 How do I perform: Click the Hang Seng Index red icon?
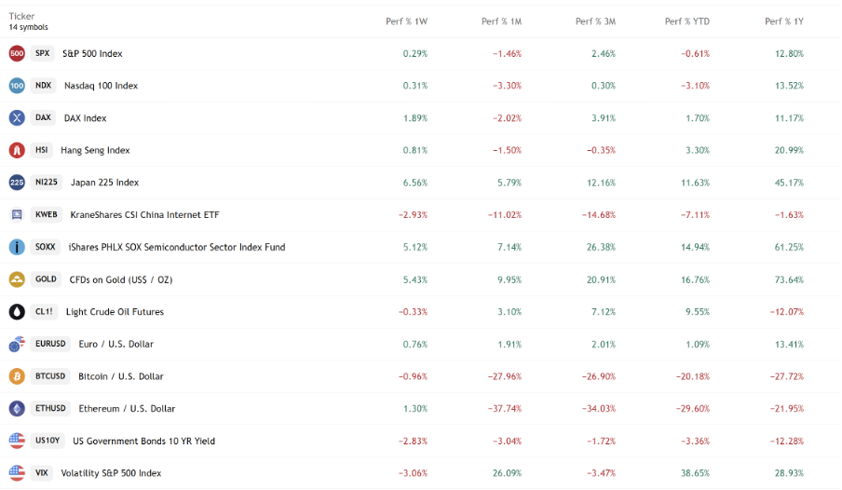pyautogui.click(x=17, y=150)
